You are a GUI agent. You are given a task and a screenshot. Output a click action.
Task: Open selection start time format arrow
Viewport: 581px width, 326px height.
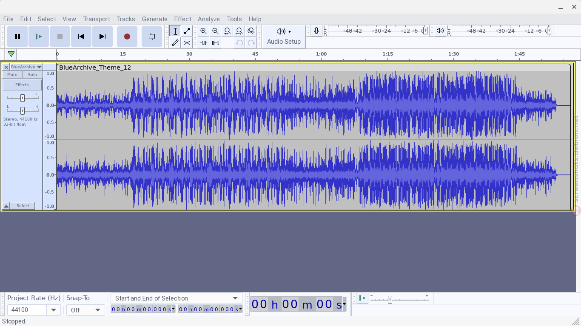pos(173,309)
